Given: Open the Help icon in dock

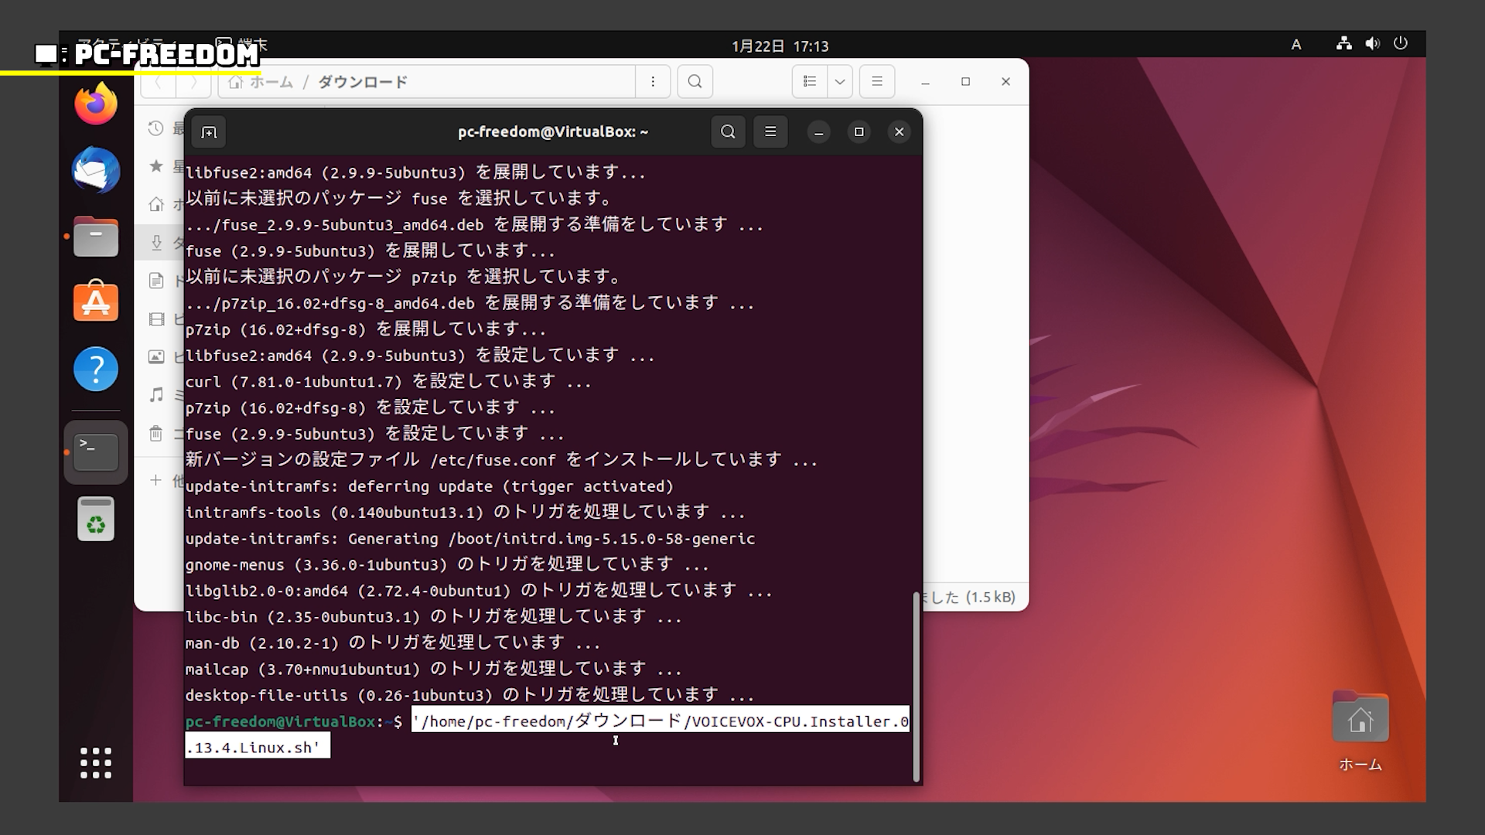Looking at the screenshot, I should tap(96, 369).
